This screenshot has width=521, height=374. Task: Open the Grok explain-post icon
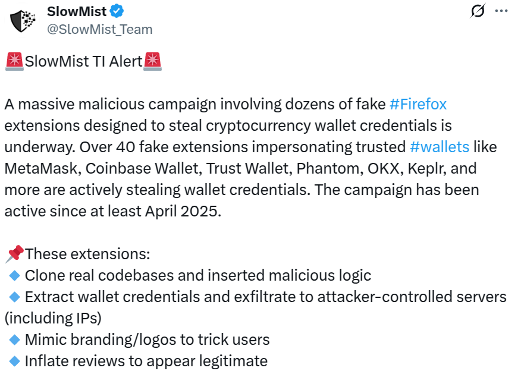tap(477, 11)
